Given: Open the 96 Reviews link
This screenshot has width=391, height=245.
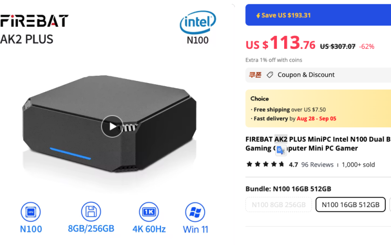Looking at the screenshot, I should click(x=317, y=165).
